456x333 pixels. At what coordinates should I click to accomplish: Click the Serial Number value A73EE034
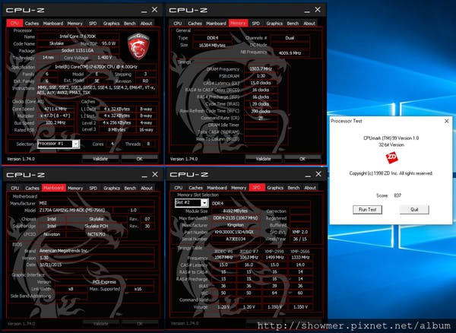click(x=236, y=239)
